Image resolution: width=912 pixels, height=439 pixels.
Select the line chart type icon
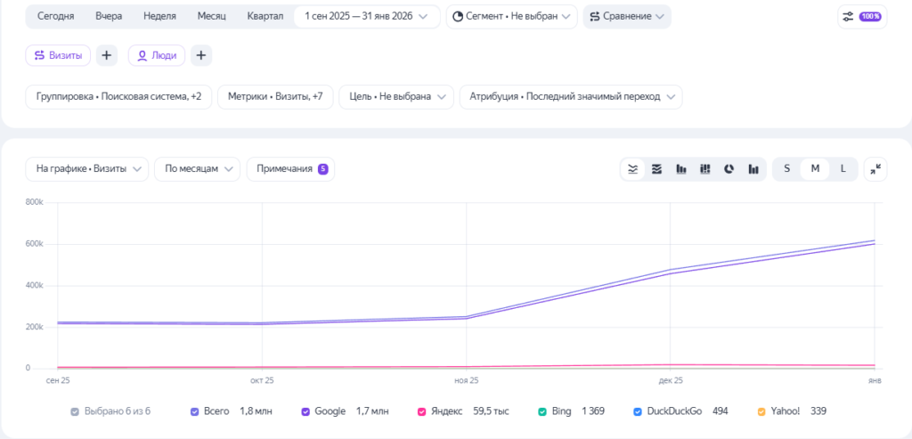click(632, 169)
